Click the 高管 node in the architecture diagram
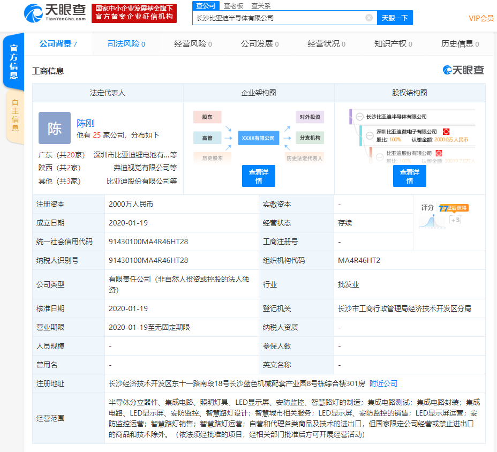The width and height of the screenshot is (497, 452). pyautogui.click(x=207, y=137)
